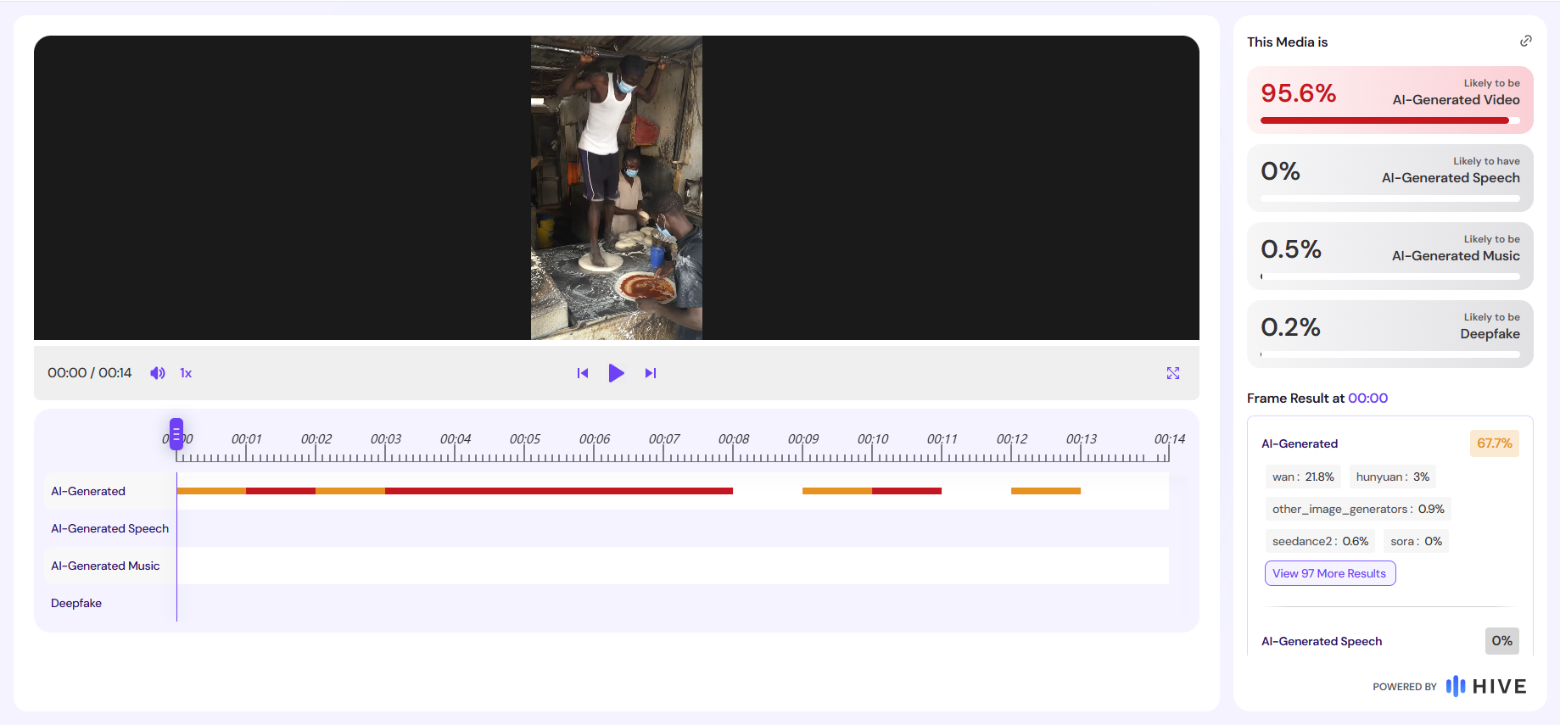
Task: Click View 97 More Results
Action: click(1329, 573)
